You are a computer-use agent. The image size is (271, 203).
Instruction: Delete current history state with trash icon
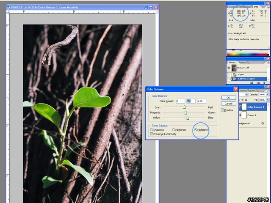click(264, 83)
